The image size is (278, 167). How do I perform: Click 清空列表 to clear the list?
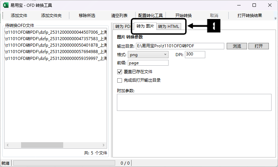point(119,16)
